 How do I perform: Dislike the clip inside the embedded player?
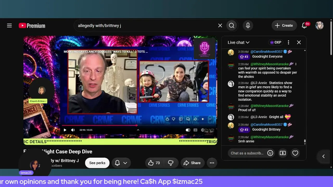tap(174, 119)
